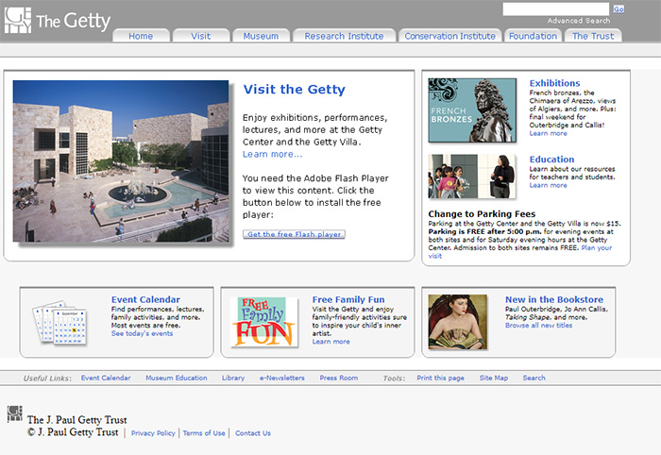661x455 pixels.
Task: Click the Change to Parking Fees heading
Action: click(482, 214)
